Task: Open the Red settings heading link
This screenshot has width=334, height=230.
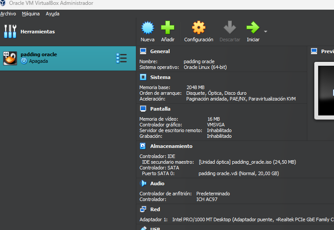Action: (155, 209)
